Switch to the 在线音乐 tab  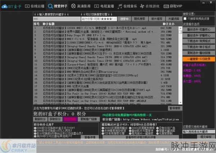point(127,6)
